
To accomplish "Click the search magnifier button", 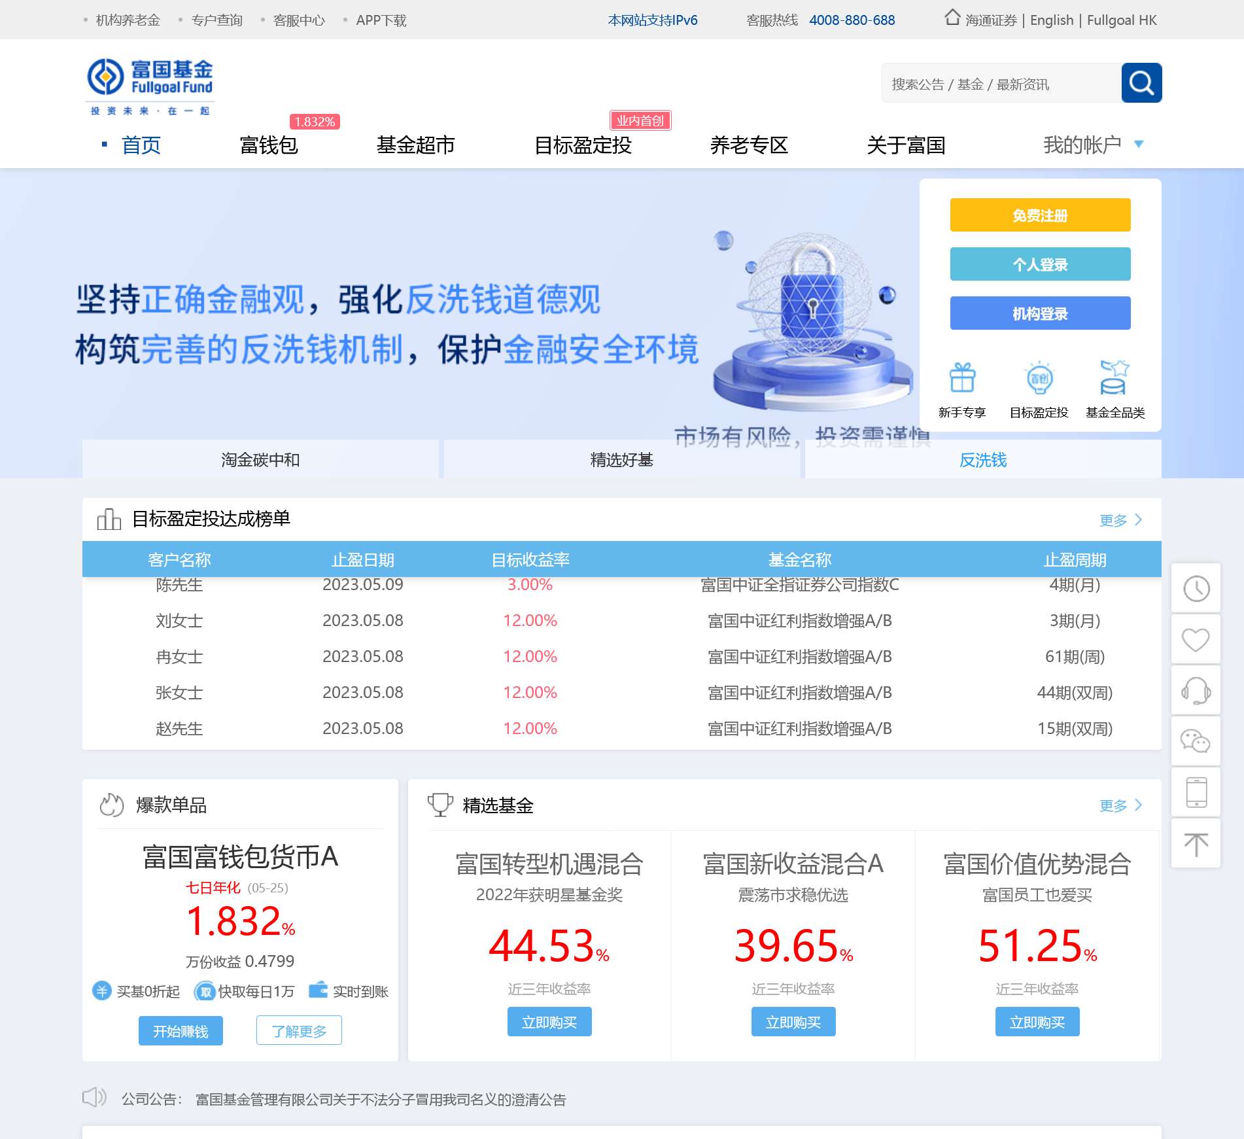I will point(1141,82).
